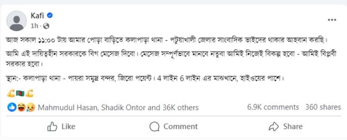Click the Bangladesh flag emoji
This screenshot has height=140, width=347.
click(x=20, y=94)
